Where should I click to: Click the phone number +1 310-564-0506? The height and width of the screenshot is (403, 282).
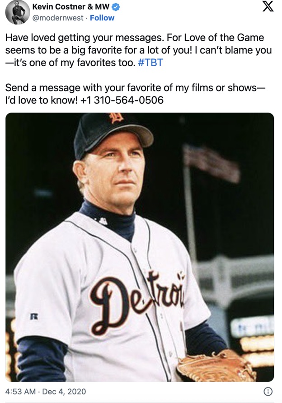[122, 100]
